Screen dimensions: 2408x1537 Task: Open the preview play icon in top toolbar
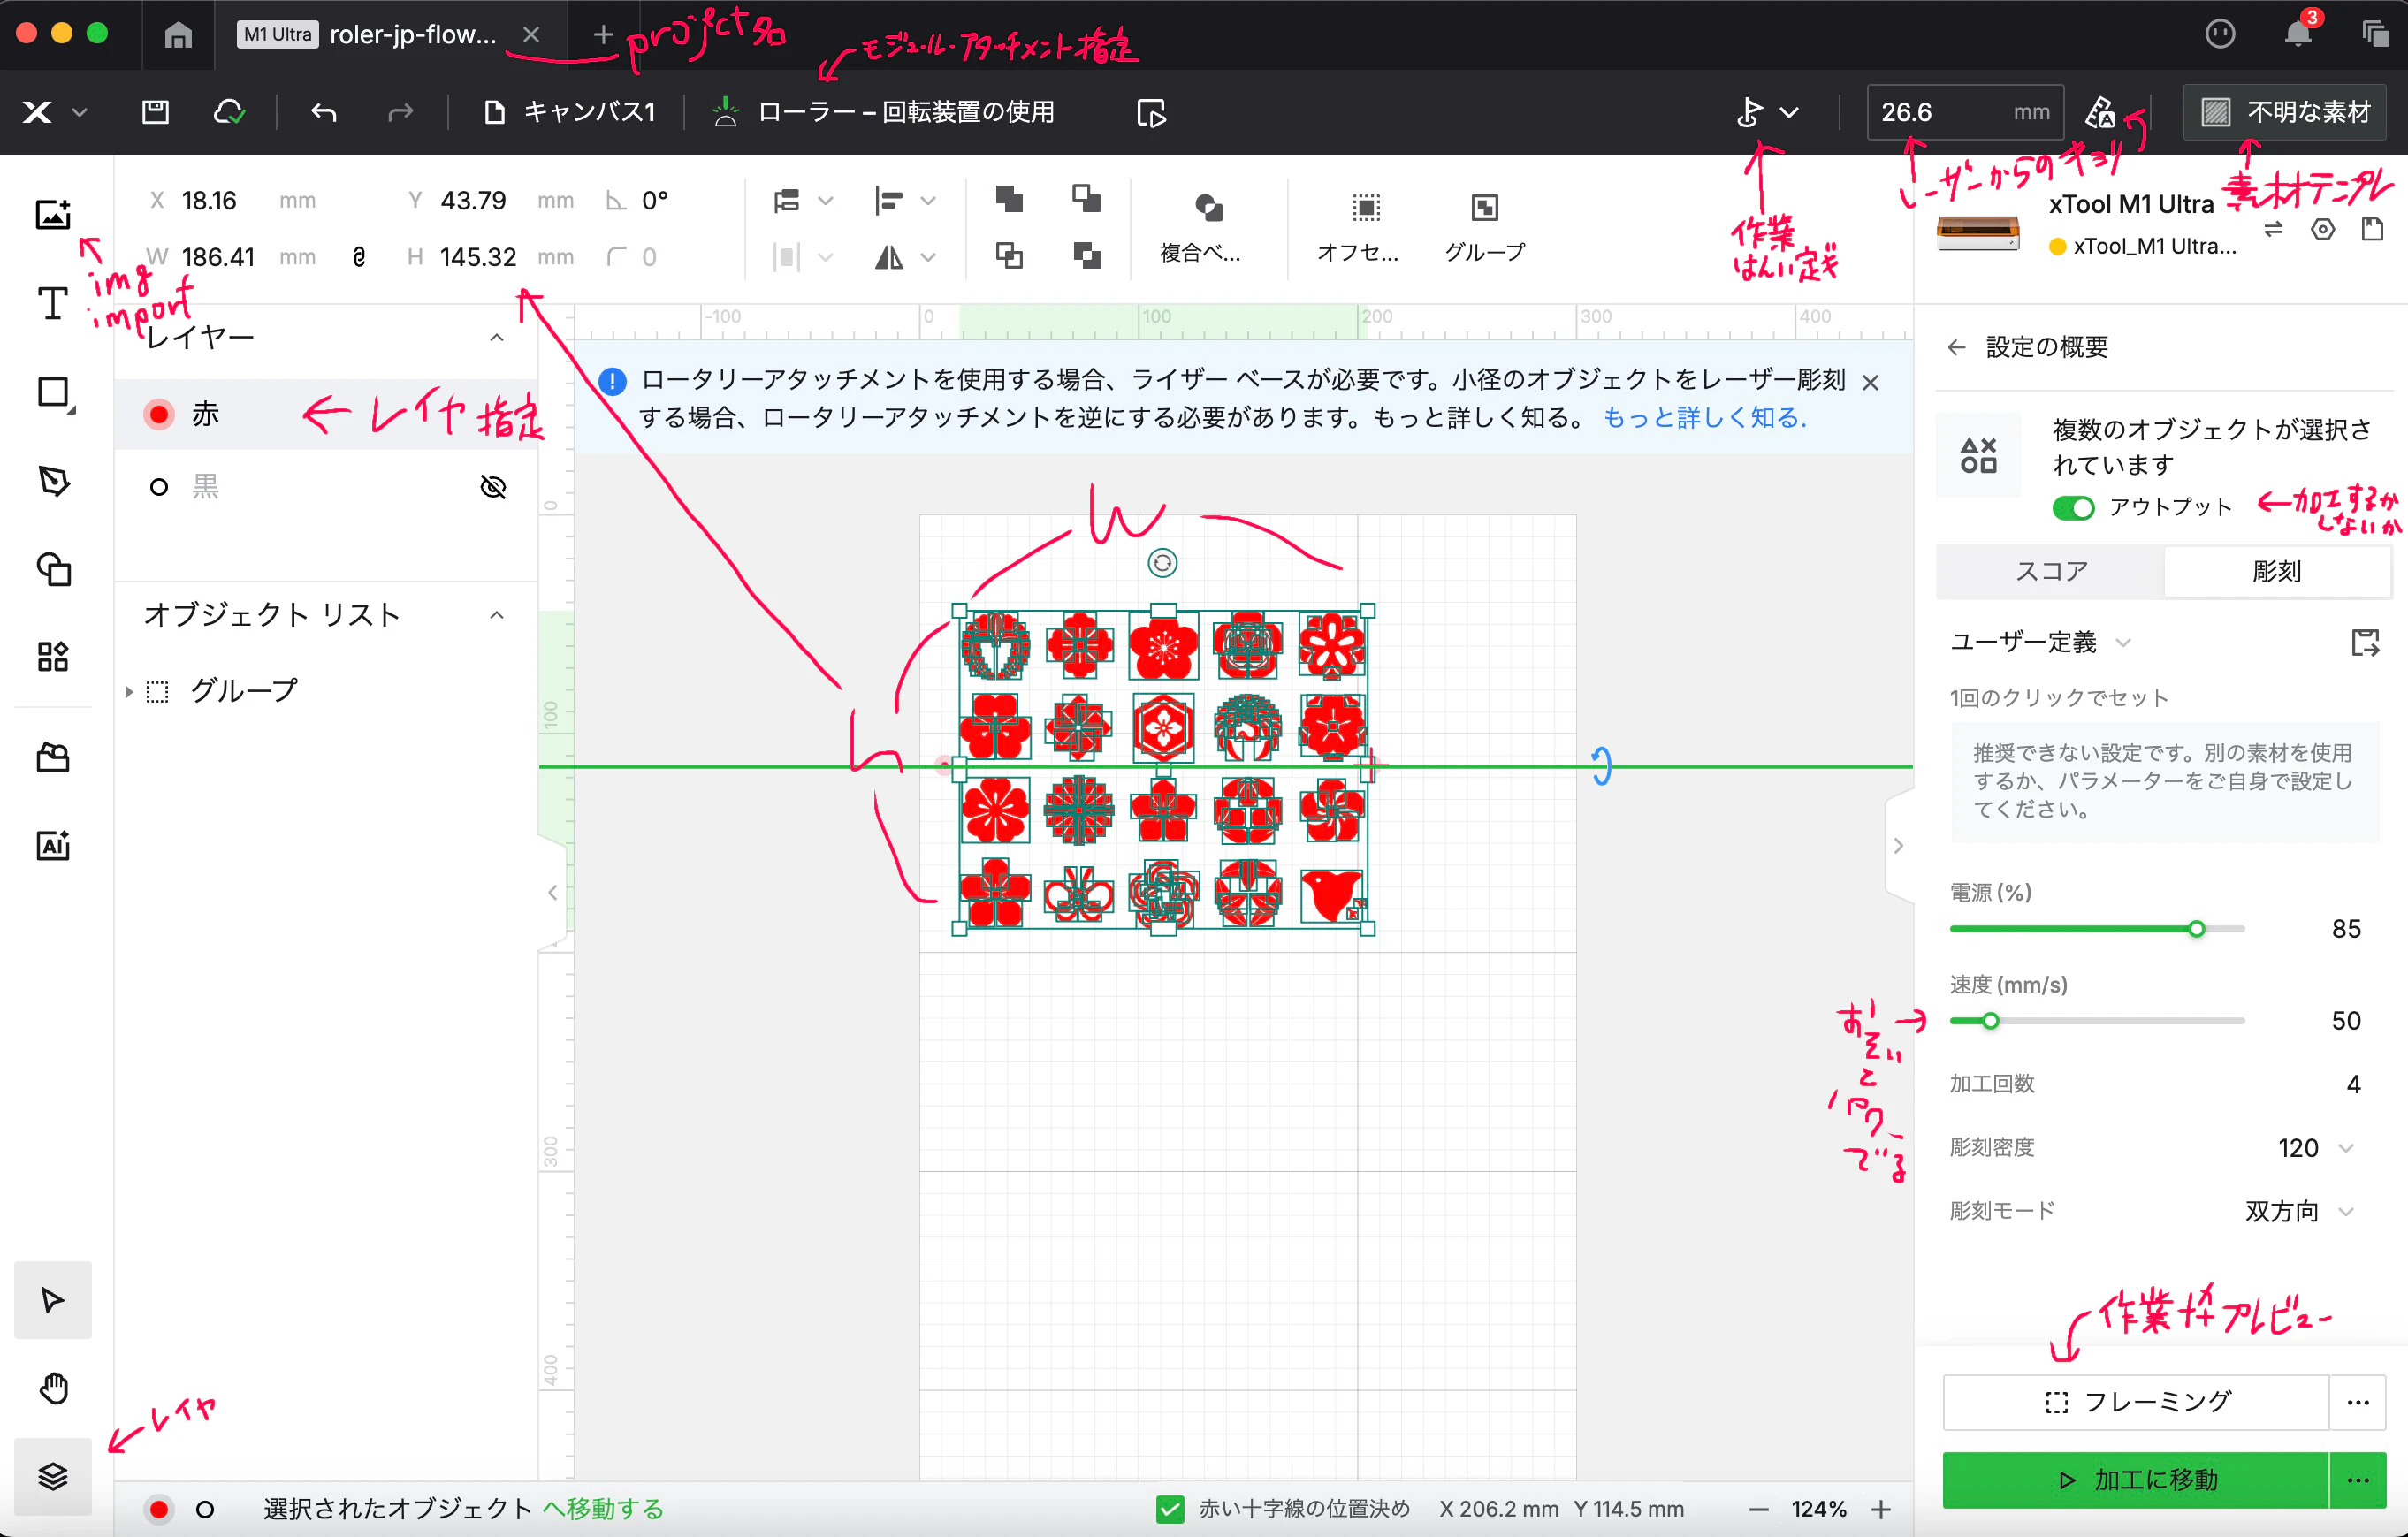(x=1151, y=113)
